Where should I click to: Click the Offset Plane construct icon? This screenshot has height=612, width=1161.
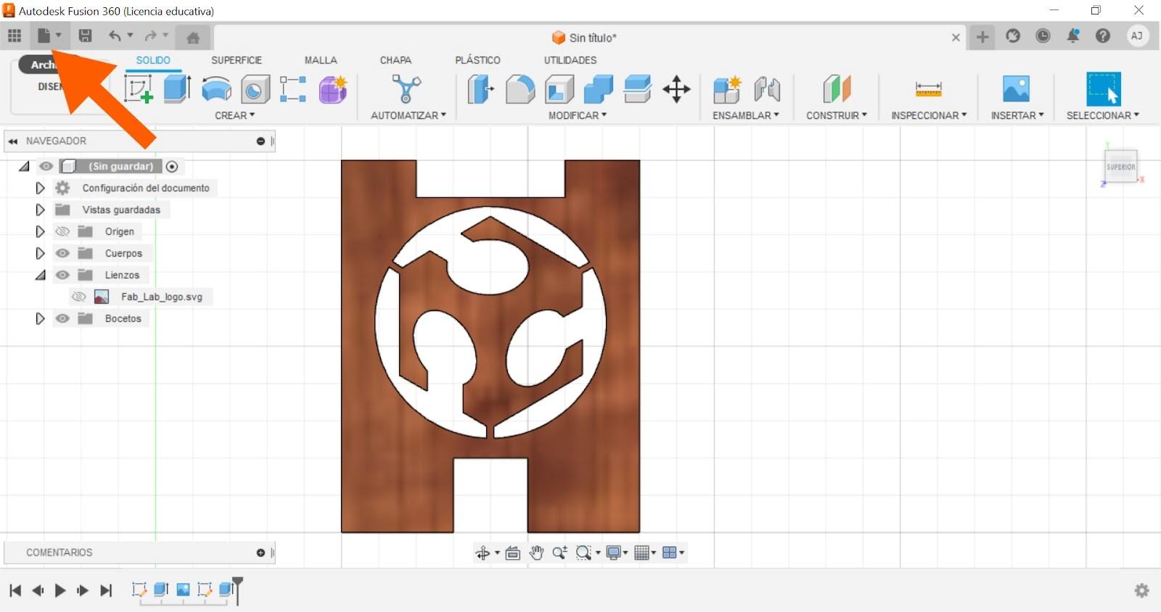point(837,89)
